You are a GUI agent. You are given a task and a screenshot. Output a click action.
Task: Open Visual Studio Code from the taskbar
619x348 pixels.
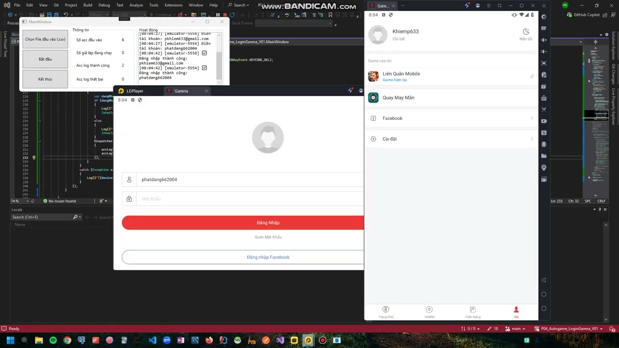click(152, 340)
